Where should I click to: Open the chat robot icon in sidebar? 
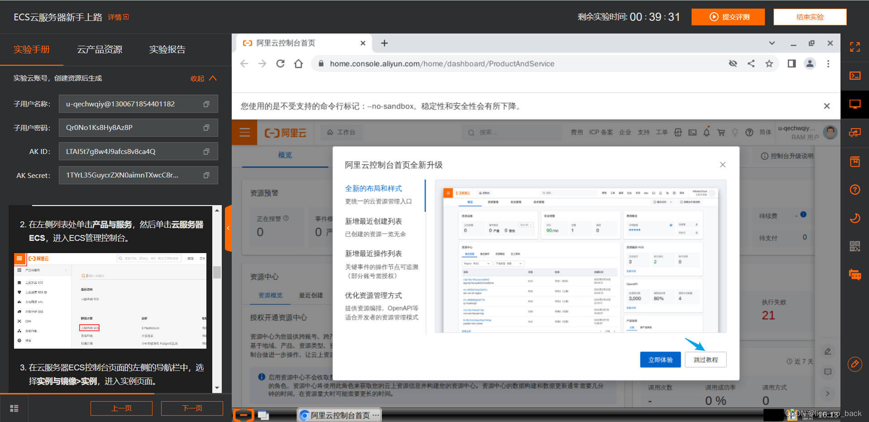pos(855,274)
